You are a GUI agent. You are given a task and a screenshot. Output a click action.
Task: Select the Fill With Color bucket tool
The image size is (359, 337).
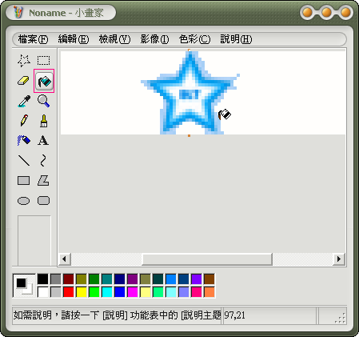pyautogui.click(x=44, y=81)
